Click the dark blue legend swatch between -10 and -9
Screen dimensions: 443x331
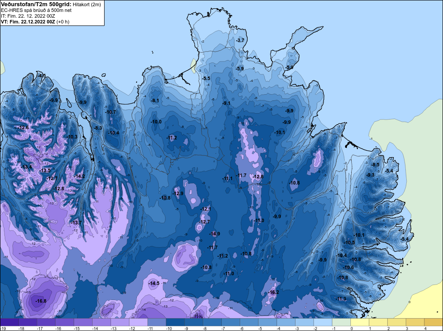[x=175, y=322]
